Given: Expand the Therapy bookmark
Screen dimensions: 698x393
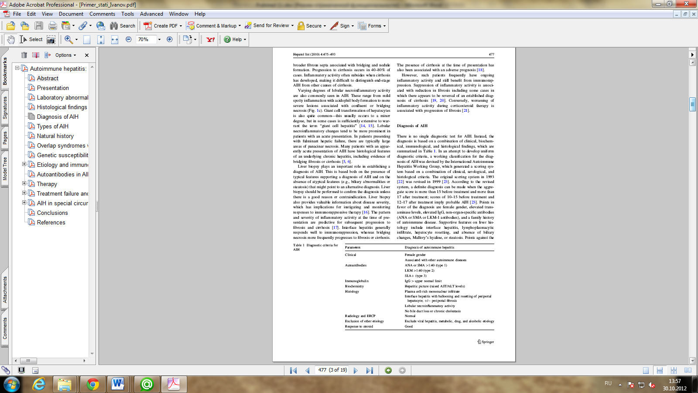Looking at the screenshot, I should click(24, 183).
